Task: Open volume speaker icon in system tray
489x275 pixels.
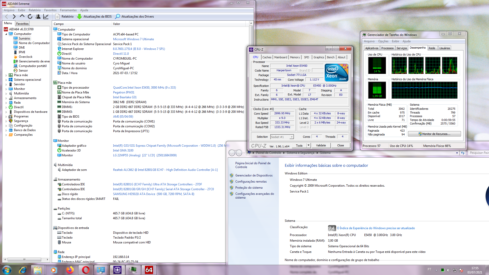Action: [x=449, y=270]
